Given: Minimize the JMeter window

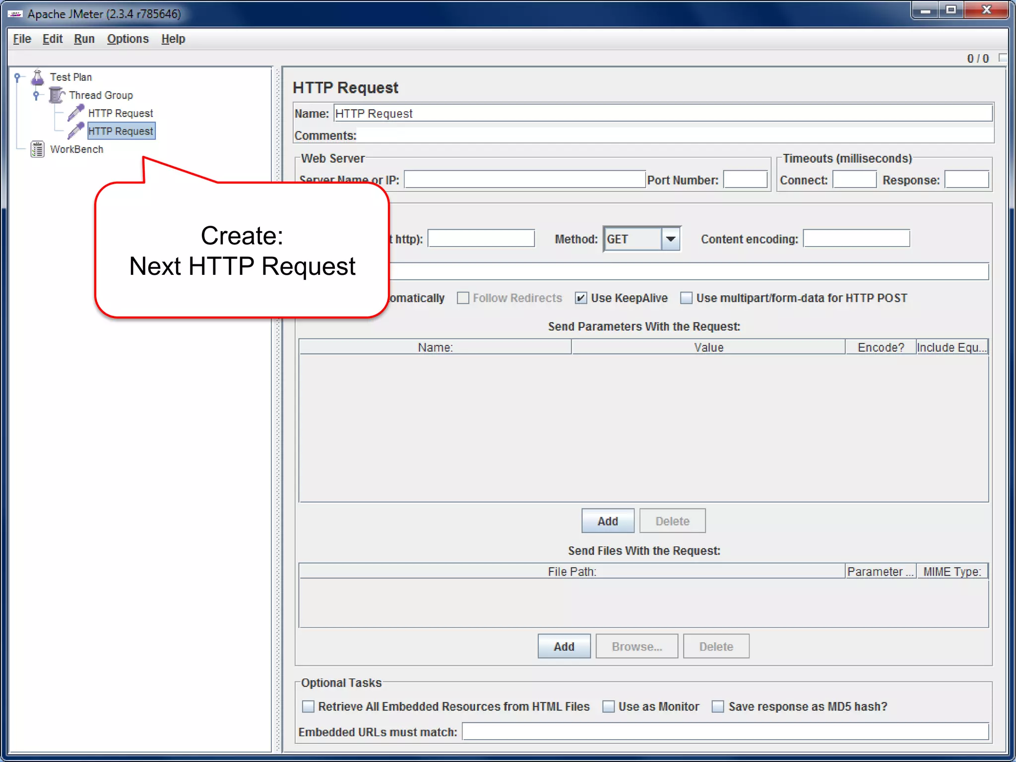Looking at the screenshot, I should click(x=925, y=10).
